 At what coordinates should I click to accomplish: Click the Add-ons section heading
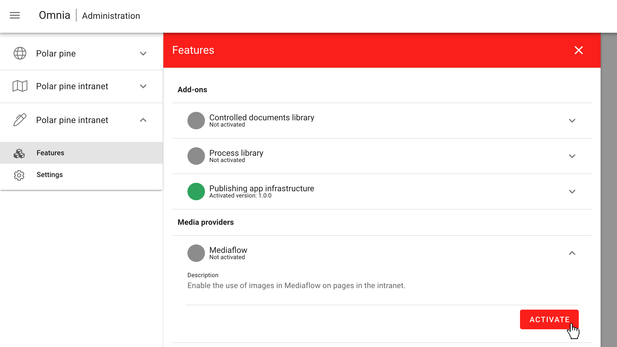[x=192, y=89]
